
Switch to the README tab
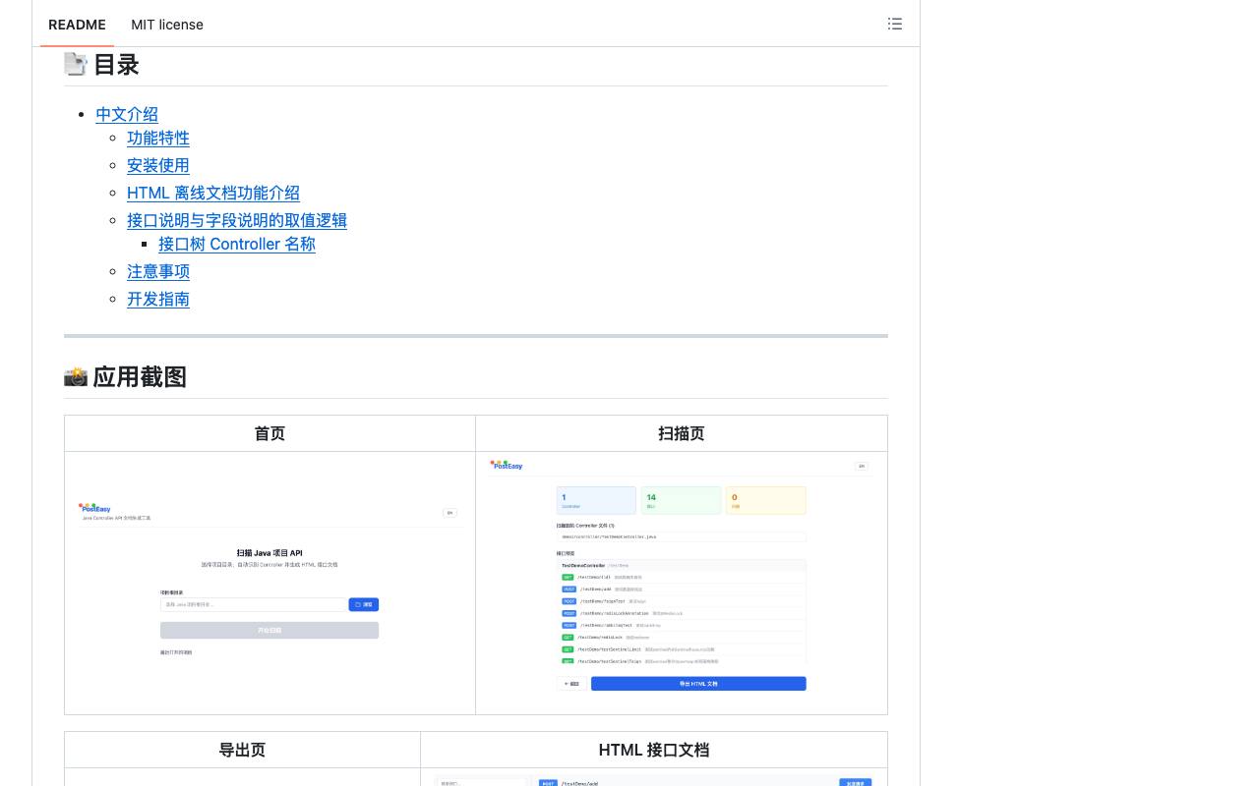77,25
